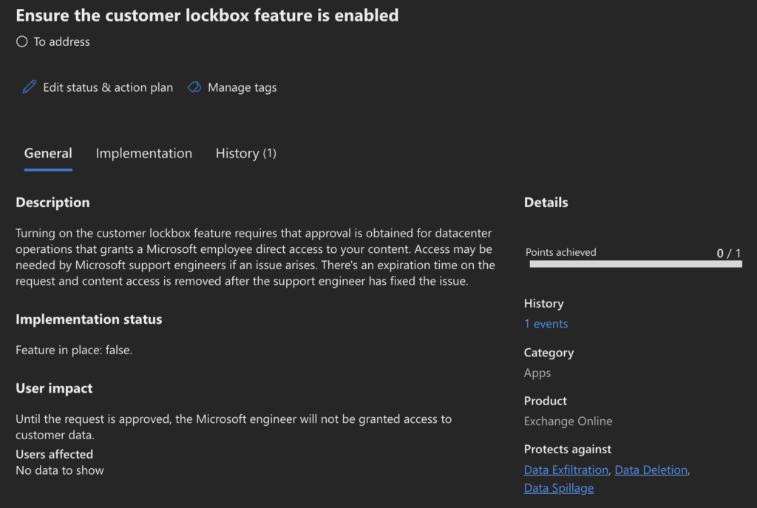Click the 0 / 1 points score
757x508 pixels.
[x=728, y=253]
